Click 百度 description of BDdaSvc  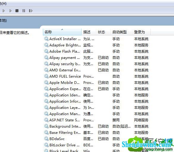[88, 139]
